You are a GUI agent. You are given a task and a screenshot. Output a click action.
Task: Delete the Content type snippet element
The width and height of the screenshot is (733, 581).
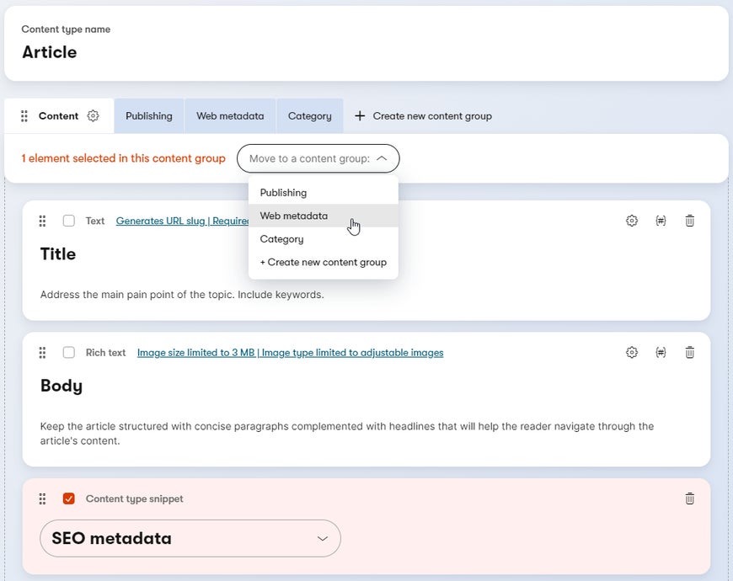click(690, 498)
